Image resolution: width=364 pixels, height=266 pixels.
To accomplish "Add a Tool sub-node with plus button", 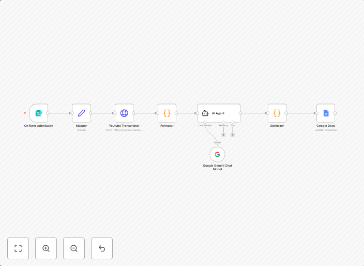I will (x=233, y=135).
